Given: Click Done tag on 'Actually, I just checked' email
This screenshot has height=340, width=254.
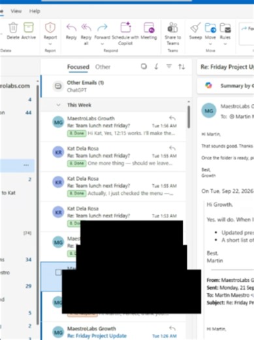Looking at the screenshot, I should point(76,194).
